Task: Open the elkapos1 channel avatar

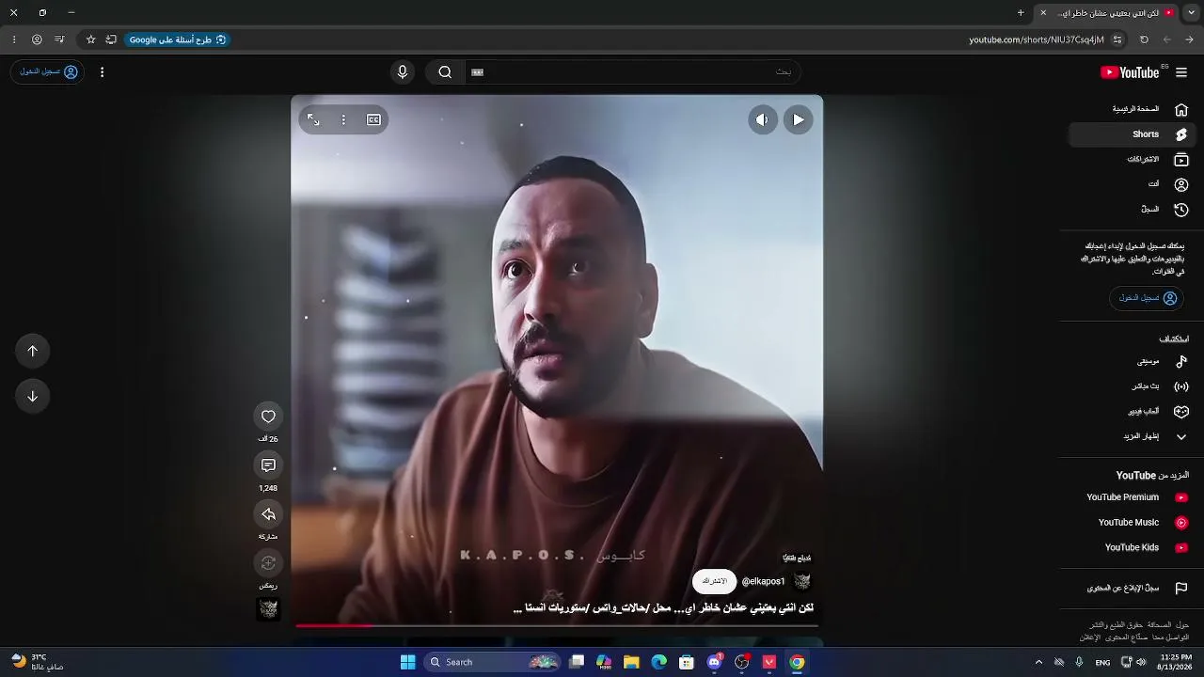Action: click(802, 581)
